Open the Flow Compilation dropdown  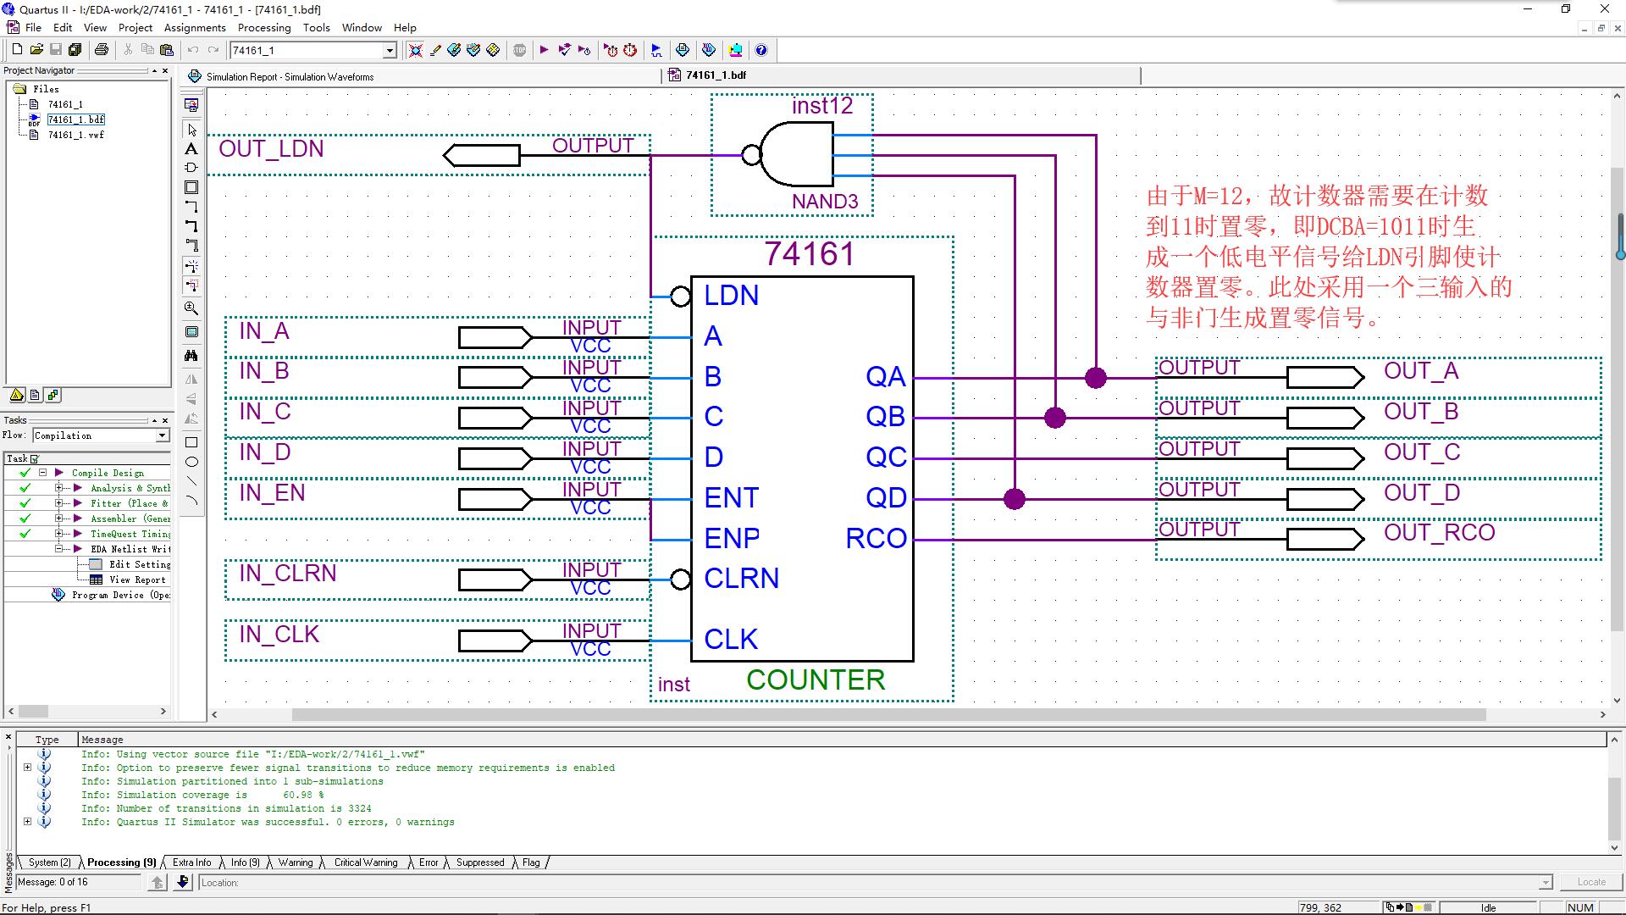pyautogui.click(x=162, y=435)
